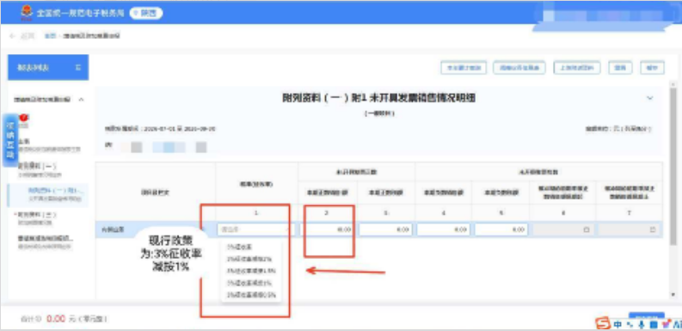Click the back arrow next to 返回
Viewport: 682px width, 331px height.
point(12,36)
